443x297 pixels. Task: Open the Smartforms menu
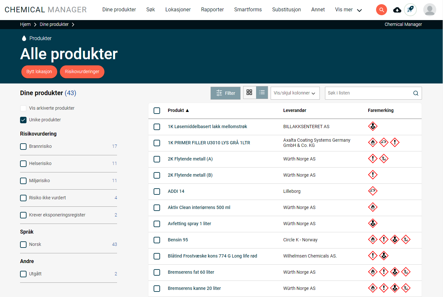[x=248, y=10]
